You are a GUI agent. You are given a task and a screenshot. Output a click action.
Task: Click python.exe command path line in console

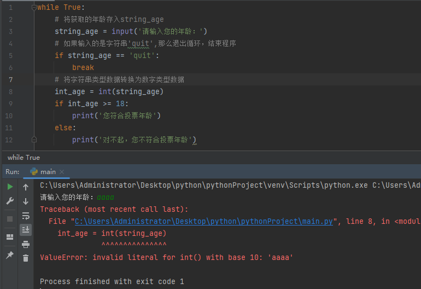[230, 185]
